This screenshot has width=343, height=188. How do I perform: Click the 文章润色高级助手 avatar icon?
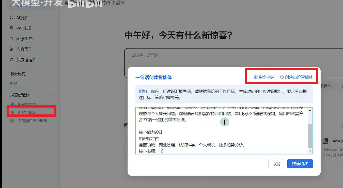pos(12,121)
